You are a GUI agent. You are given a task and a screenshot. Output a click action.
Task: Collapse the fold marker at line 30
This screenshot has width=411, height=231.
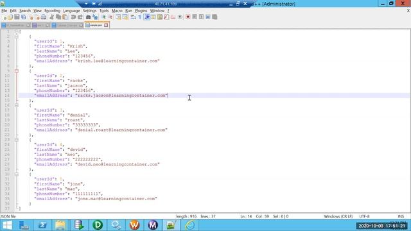pyautogui.click(x=17, y=175)
